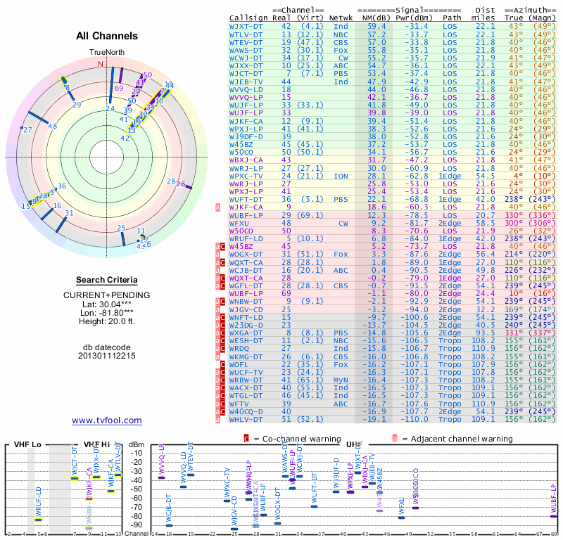Viewport: 563px width, 540px height.
Task: Select the WJXX-DT callsign
Action: 246,65
